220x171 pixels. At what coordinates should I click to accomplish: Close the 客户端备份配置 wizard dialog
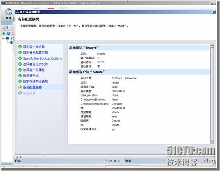(x=214, y=12)
